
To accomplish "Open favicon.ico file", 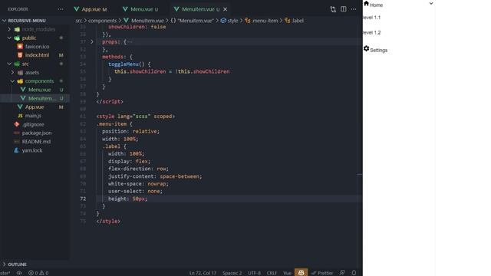I will pyautogui.click(x=37, y=46).
